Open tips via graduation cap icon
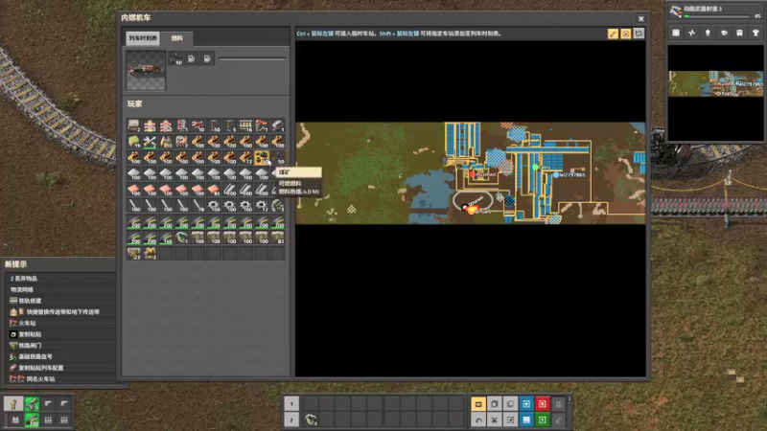 [724, 33]
